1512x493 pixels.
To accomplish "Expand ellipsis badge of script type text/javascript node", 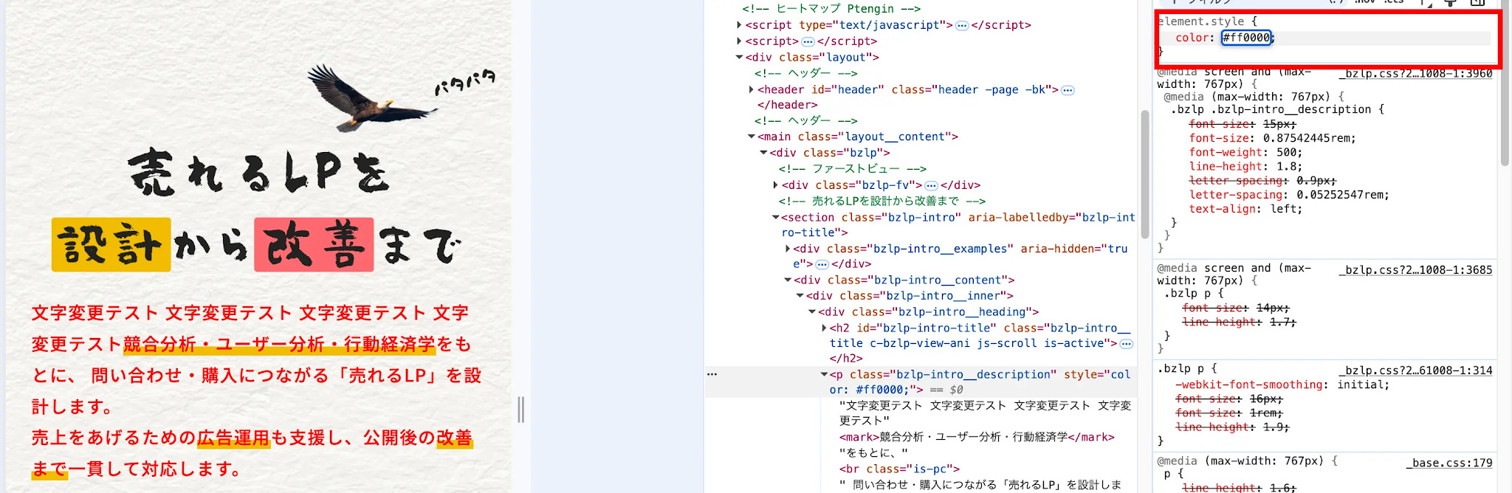I will click(962, 25).
